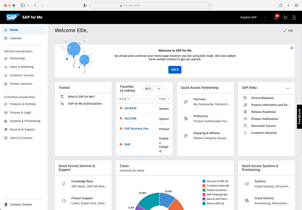Viewport: 302px width, 210px height.
Task: Open SAP Ariba card more options
Action: (x=288, y=88)
